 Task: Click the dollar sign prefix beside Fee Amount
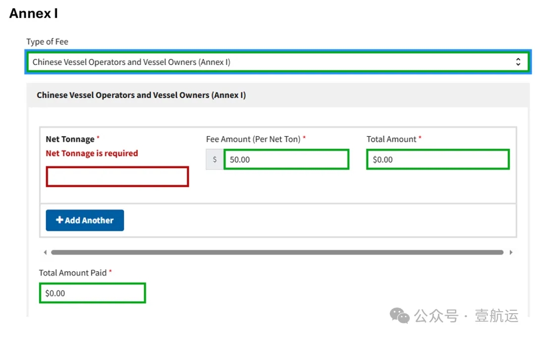click(x=214, y=160)
